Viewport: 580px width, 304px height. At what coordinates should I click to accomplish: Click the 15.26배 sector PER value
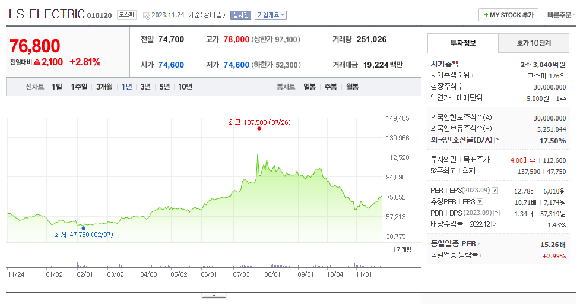click(553, 245)
